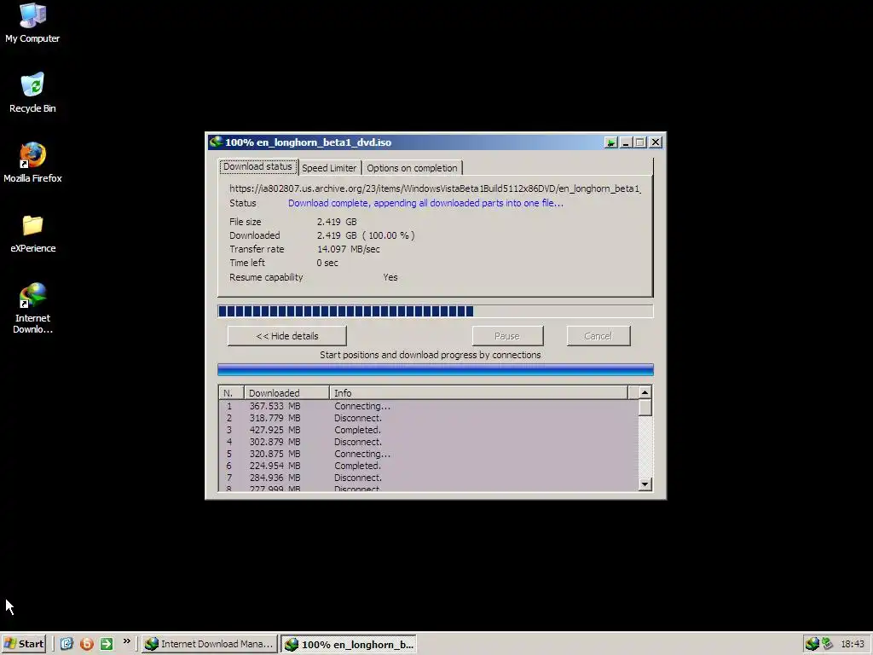The image size is (873, 655).
Task: Select connection 7 row with 284.936 MB
Action: [429, 478]
